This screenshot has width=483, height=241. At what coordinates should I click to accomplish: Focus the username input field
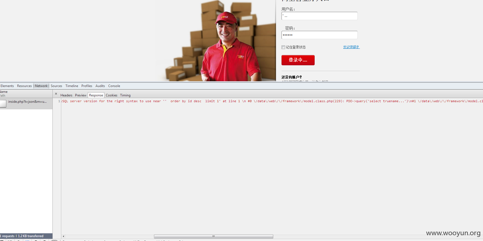tap(319, 16)
